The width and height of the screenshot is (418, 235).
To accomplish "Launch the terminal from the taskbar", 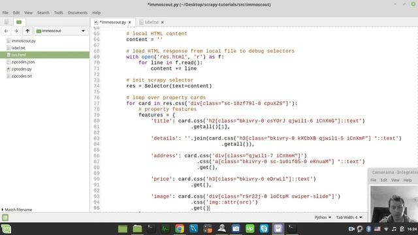I will 151,228.
